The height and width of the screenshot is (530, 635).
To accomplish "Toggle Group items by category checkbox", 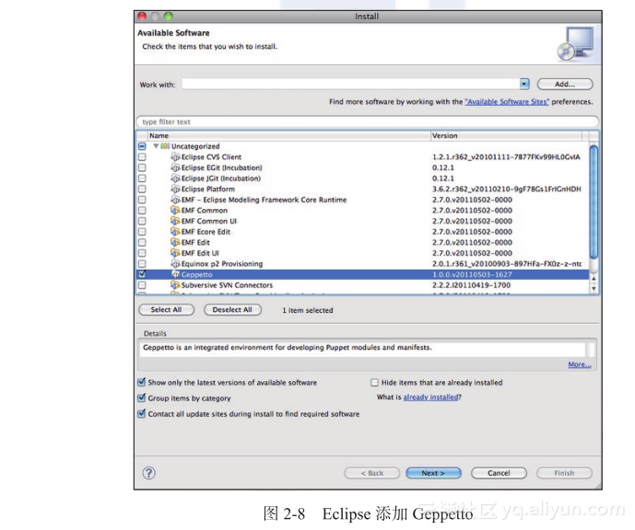I will [x=141, y=397].
